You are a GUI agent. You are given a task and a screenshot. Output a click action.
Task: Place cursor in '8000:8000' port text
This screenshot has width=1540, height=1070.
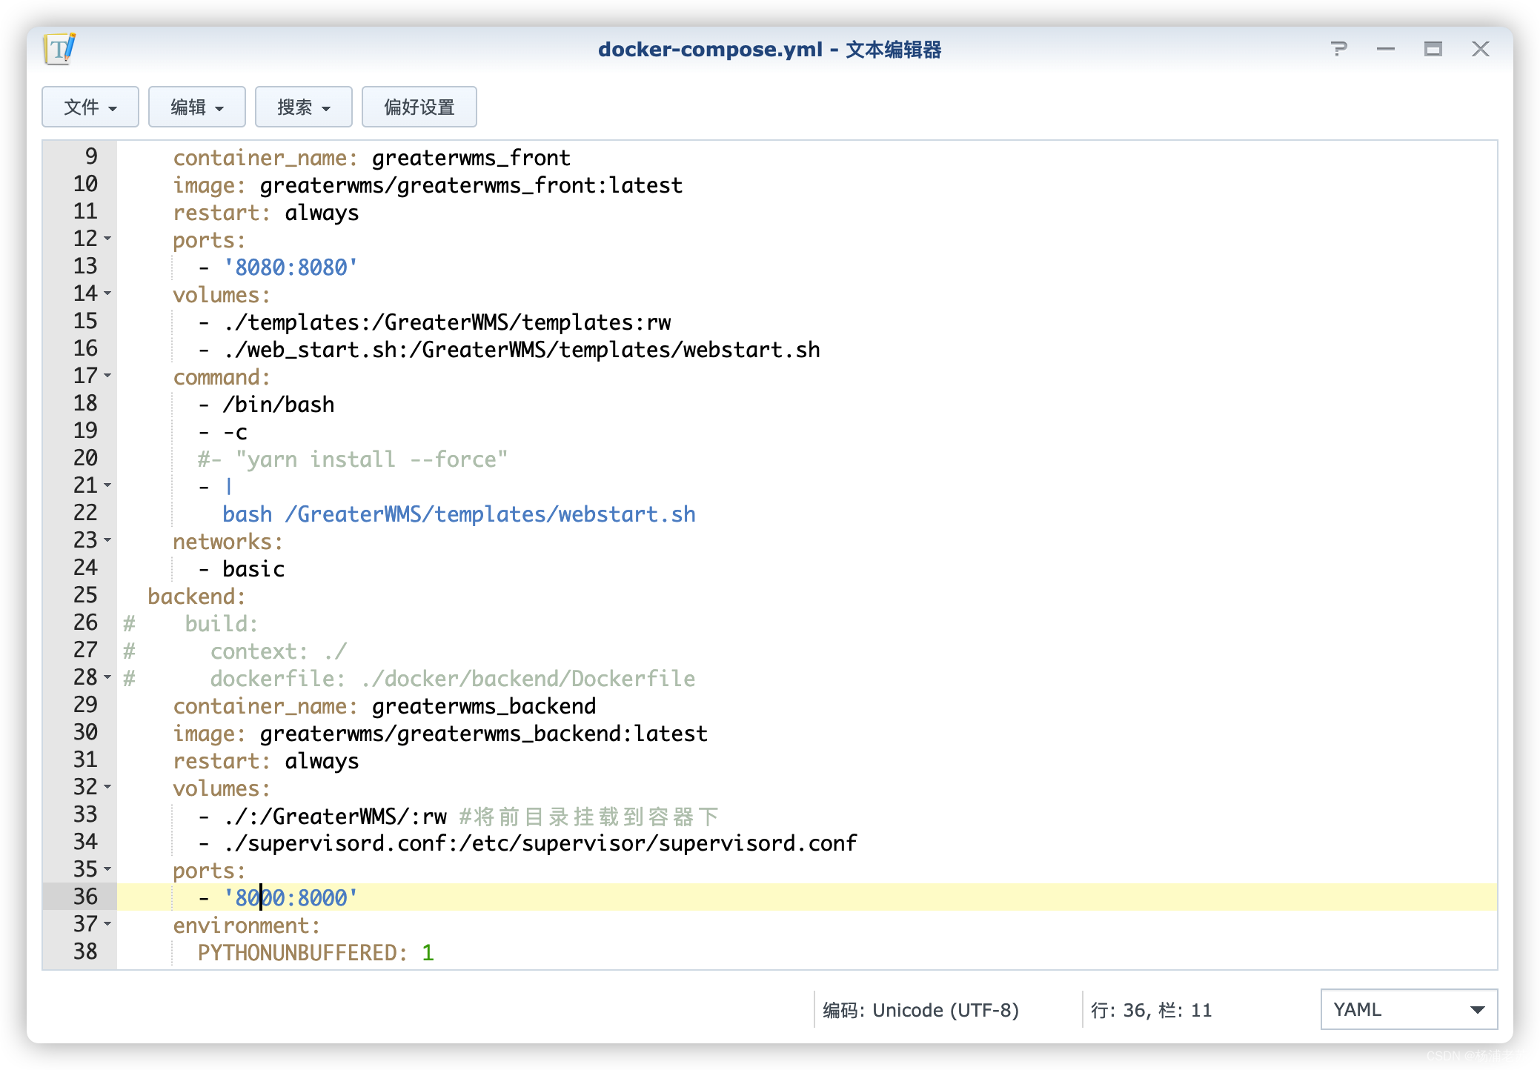coord(291,897)
